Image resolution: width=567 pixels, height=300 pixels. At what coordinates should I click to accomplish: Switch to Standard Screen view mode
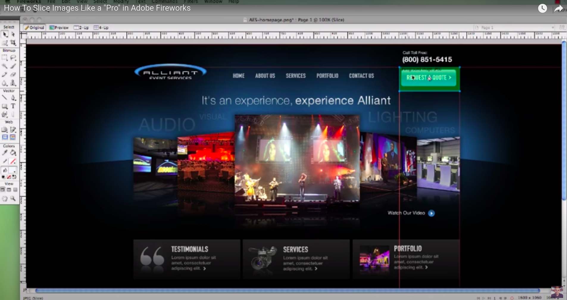[x=3, y=190]
